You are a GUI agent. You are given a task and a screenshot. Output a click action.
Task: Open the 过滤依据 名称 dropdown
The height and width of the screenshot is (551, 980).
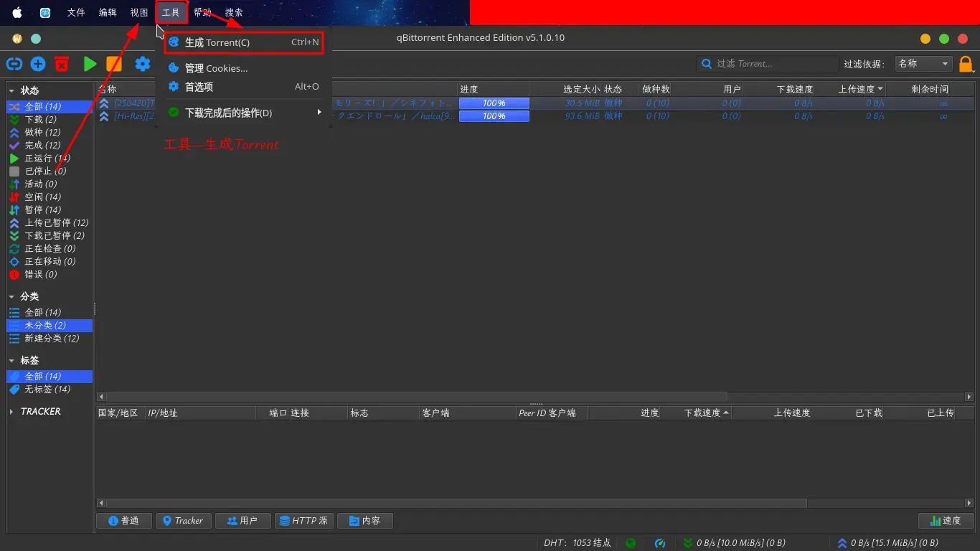pyautogui.click(x=923, y=64)
